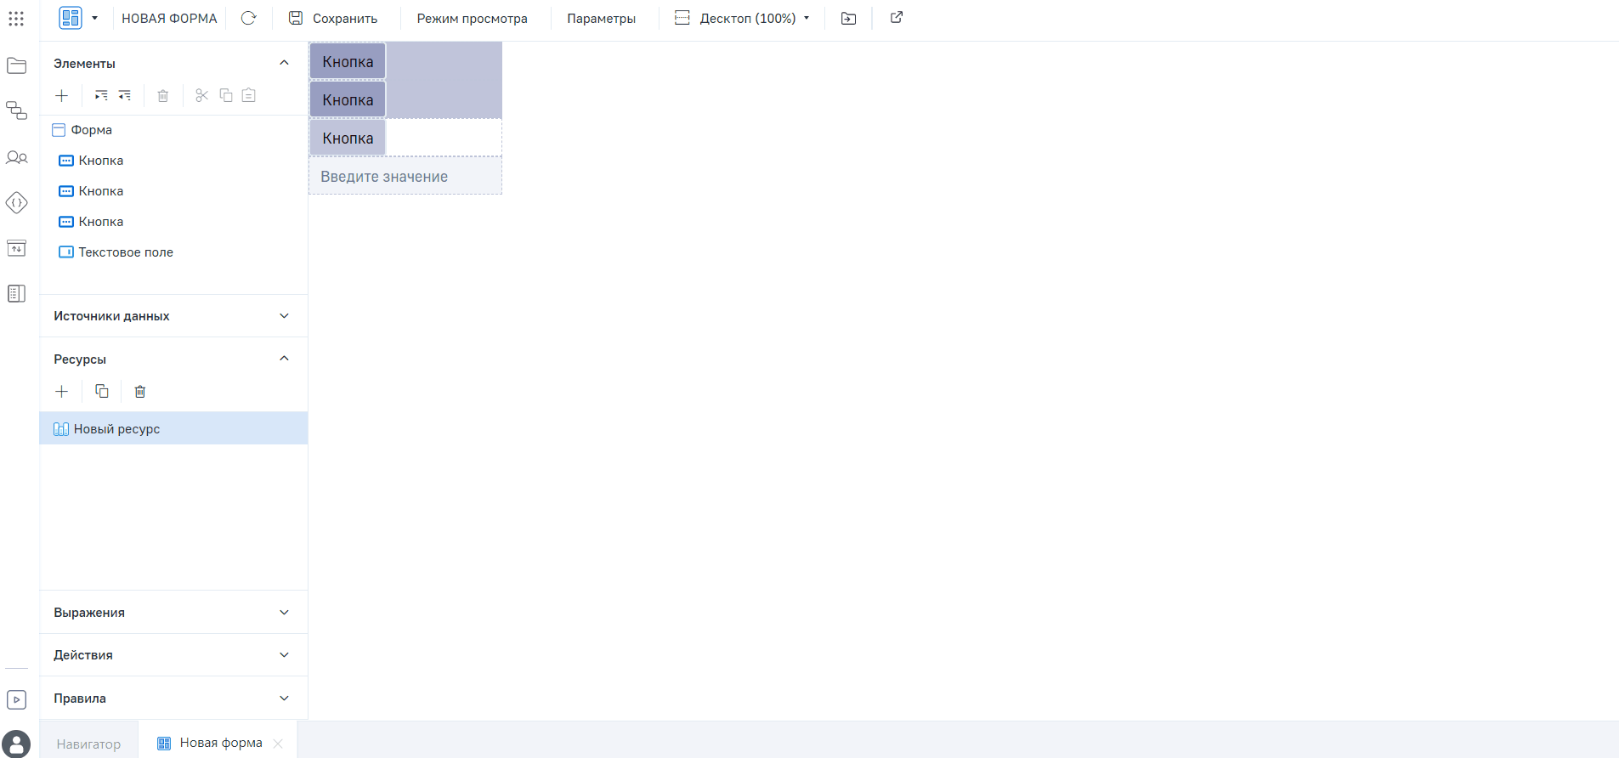Select the third Кнопка tree item
Viewport: 1619px width, 758px height.
coord(173,222)
